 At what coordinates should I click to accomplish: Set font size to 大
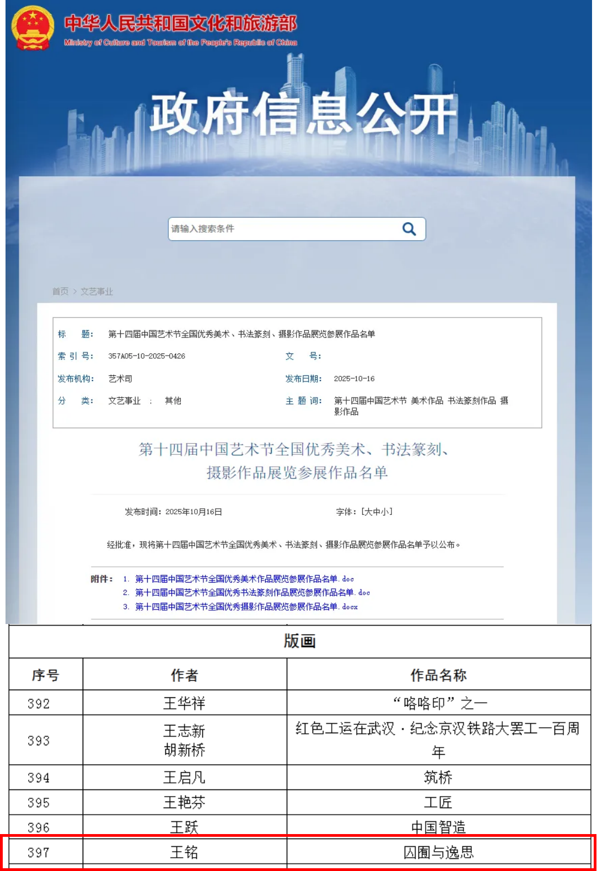click(x=368, y=512)
